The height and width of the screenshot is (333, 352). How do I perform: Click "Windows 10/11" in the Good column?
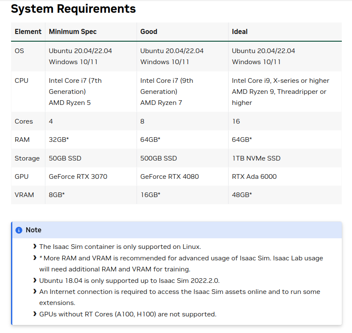coord(165,62)
